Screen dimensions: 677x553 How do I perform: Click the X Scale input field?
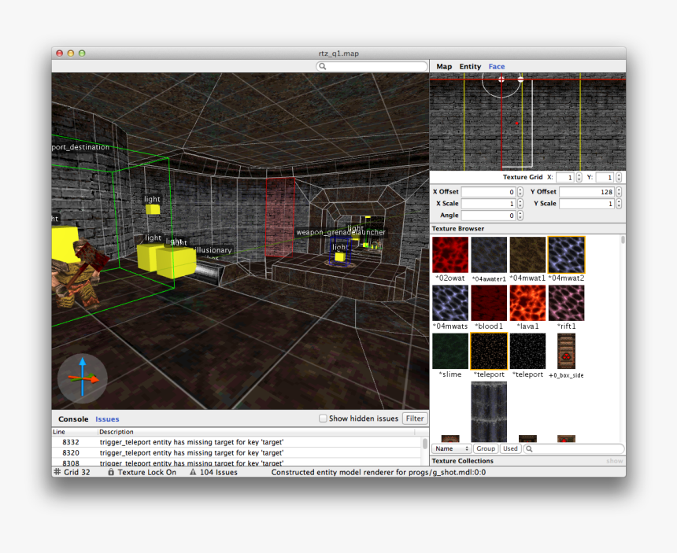tap(489, 203)
